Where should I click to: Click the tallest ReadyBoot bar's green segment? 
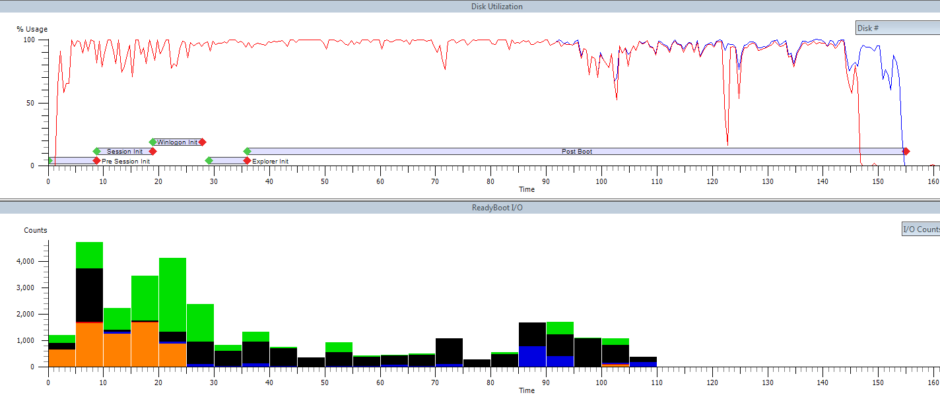pos(89,255)
